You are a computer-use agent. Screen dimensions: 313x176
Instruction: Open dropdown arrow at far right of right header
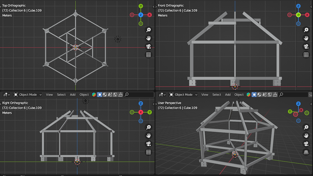click(310, 94)
